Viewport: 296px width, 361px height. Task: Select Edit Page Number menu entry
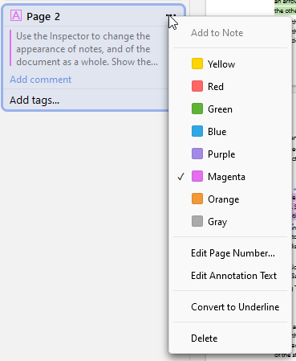pyautogui.click(x=230, y=253)
